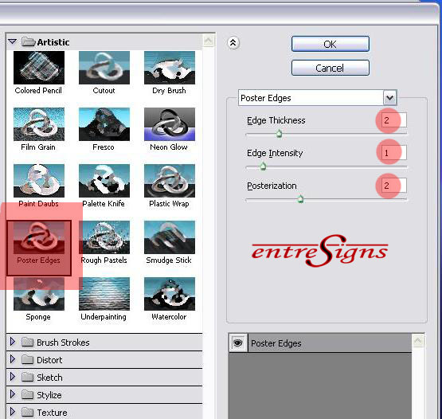Select the Sponge filter thumbnail
This screenshot has width=442, height=419.
39,294
